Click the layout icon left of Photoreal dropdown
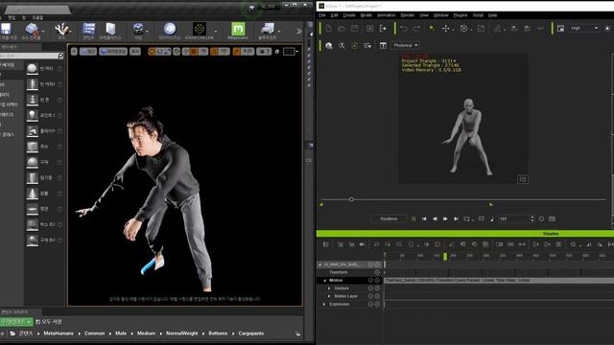The height and width of the screenshot is (345, 614). [x=383, y=46]
